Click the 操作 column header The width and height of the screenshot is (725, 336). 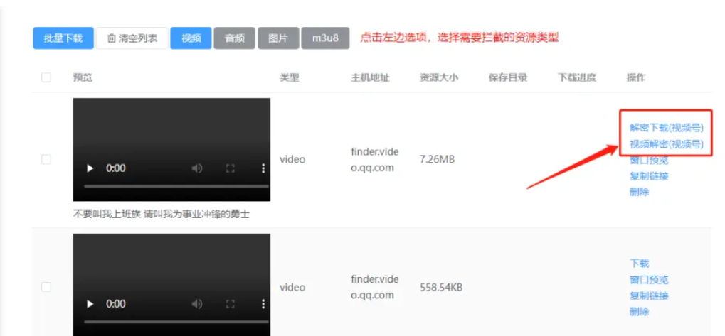click(636, 77)
